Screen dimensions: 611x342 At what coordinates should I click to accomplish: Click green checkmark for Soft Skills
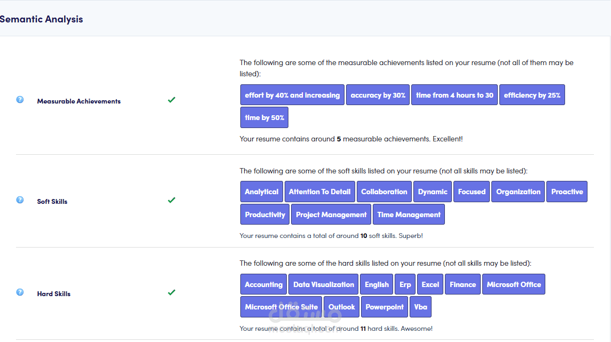(x=171, y=200)
